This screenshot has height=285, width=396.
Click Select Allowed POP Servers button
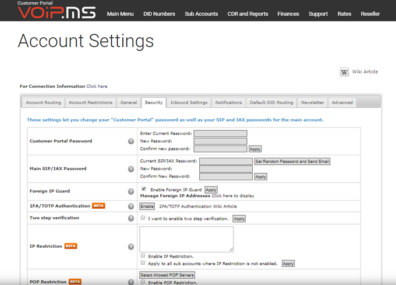tap(167, 275)
